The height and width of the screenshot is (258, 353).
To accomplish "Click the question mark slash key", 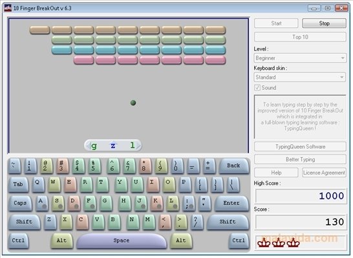I will (x=197, y=222).
